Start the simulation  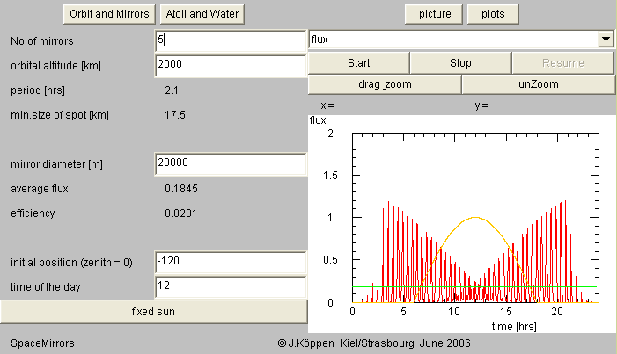[x=358, y=62]
